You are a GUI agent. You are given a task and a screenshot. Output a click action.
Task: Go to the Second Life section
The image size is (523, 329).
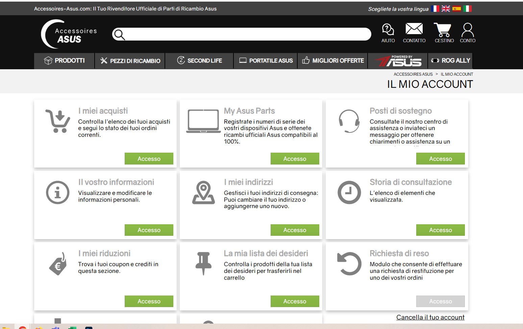[x=199, y=61]
